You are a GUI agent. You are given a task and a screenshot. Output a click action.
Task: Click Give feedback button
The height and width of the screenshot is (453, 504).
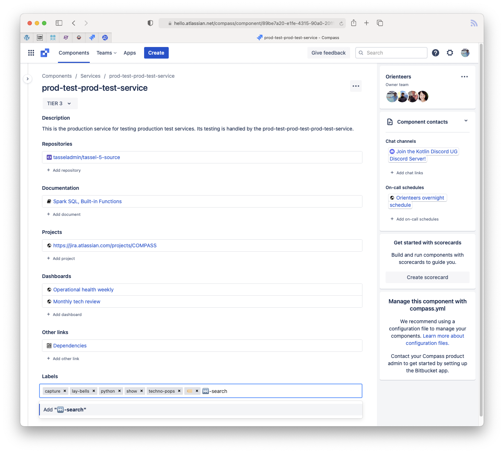coord(328,53)
